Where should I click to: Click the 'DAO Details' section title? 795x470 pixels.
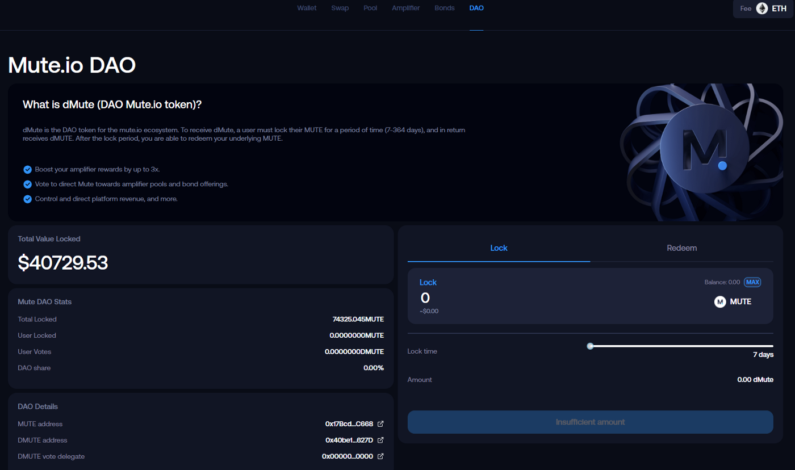click(x=38, y=406)
